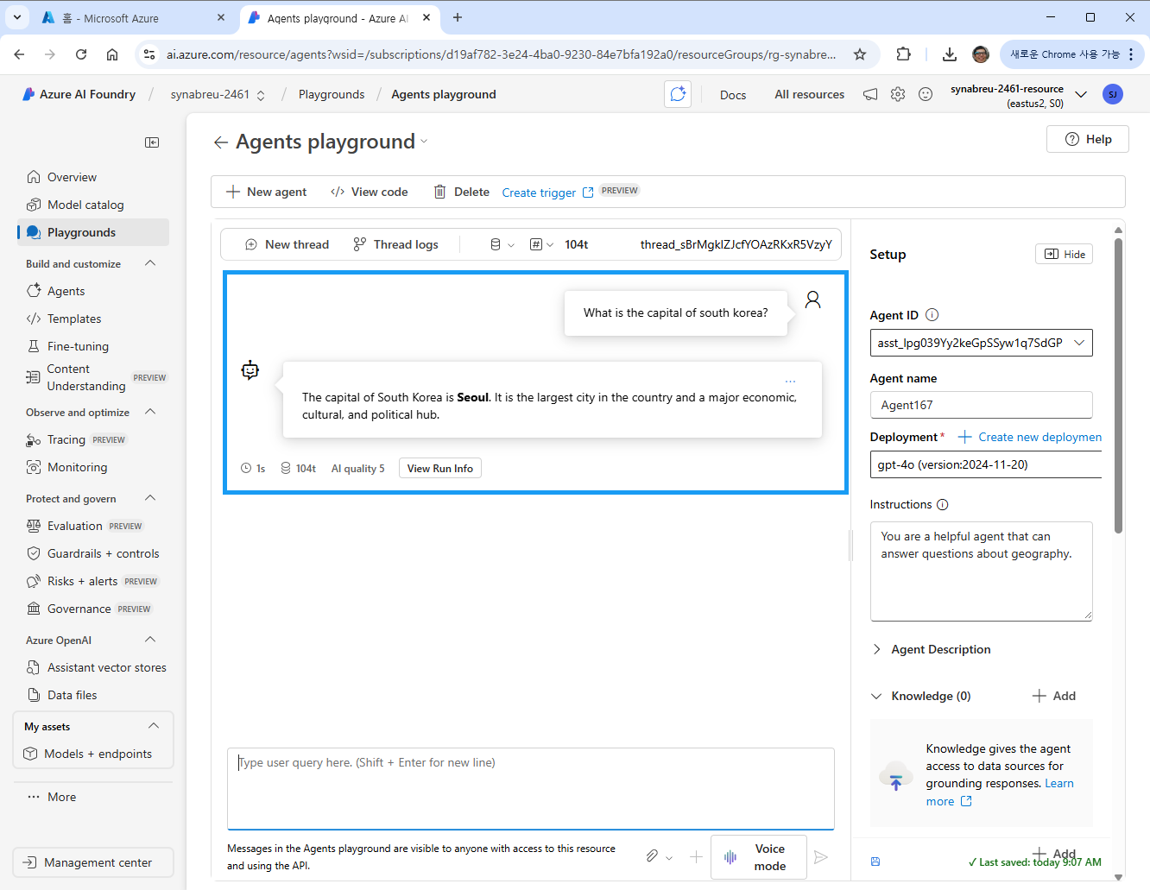Click the user query text box
The width and height of the screenshot is (1150, 890).
point(531,788)
